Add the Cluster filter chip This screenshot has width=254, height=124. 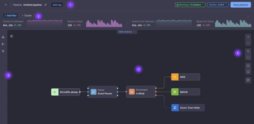(x=27, y=16)
